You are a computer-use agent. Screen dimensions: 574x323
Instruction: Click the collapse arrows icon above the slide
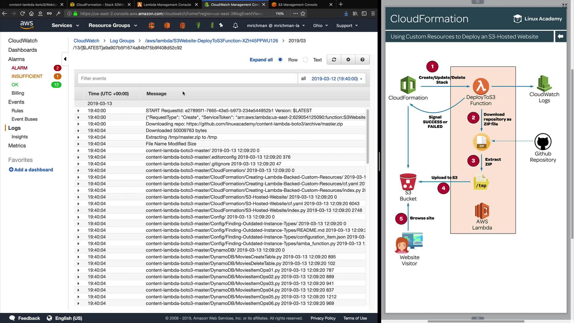point(564,5)
